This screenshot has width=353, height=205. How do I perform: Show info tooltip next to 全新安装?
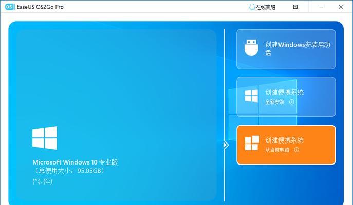[x=291, y=102]
